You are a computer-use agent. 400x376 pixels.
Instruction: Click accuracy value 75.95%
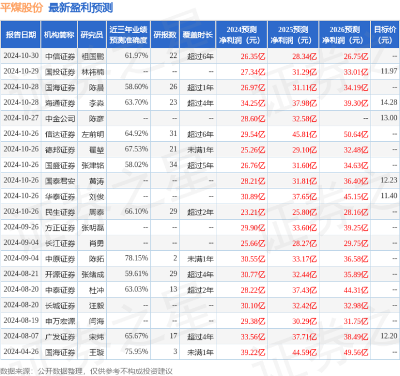point(136,352)
